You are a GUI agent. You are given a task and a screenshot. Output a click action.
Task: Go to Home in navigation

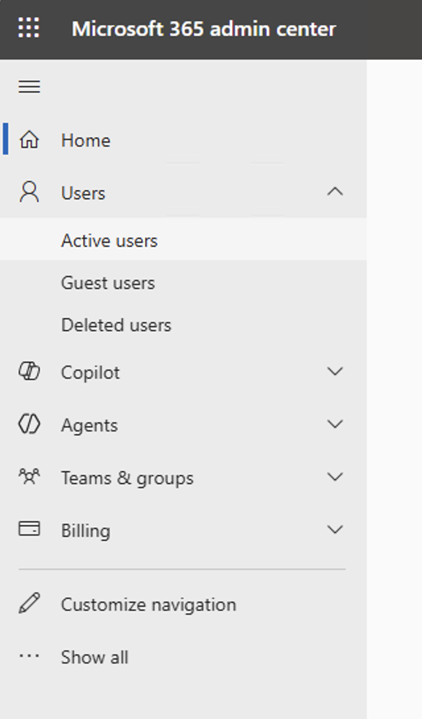tap(86, 141)
